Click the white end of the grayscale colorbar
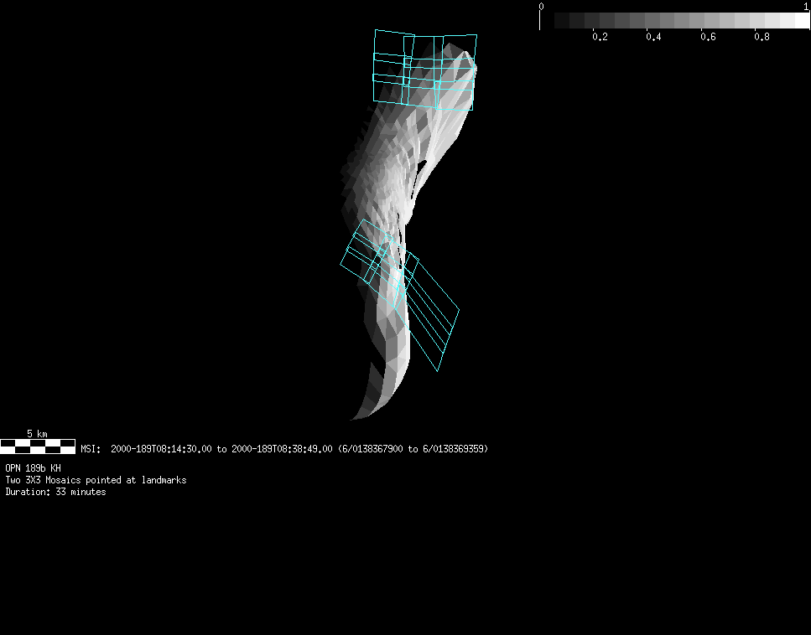Screen dimensions: 811x635 [x=801, y=21]
